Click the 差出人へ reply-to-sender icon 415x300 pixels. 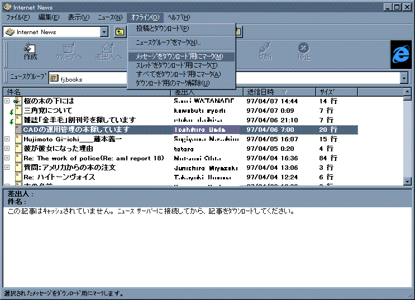[108, 51]
